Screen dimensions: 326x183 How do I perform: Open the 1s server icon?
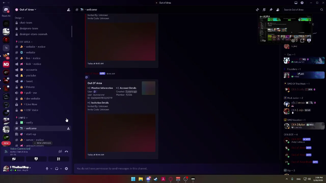[6, 48]
